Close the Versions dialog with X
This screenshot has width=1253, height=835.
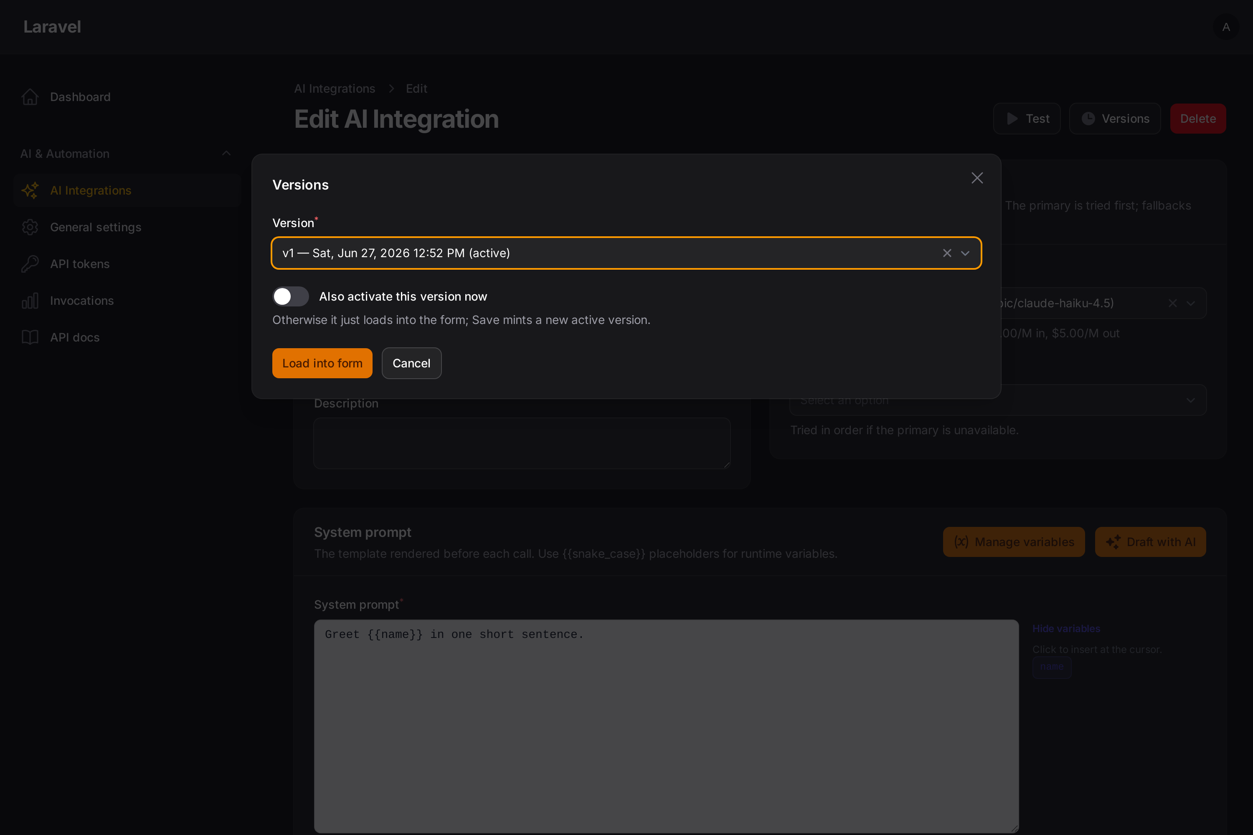point(977,178)
